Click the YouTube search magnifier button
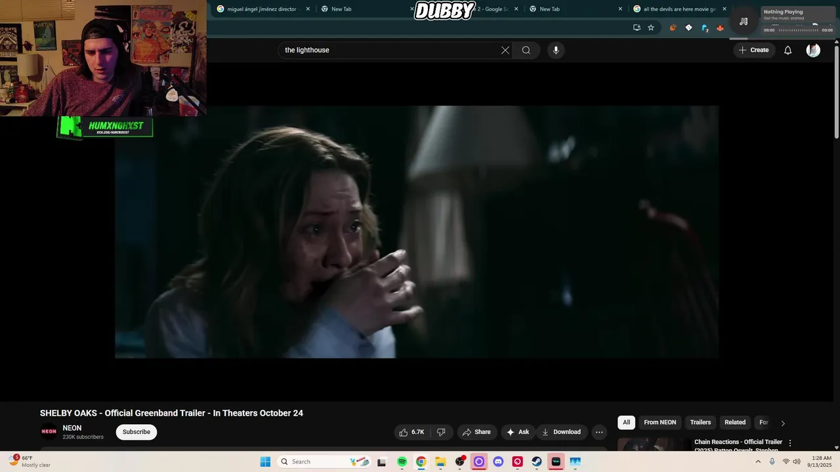840x472 pixels. 526,50
